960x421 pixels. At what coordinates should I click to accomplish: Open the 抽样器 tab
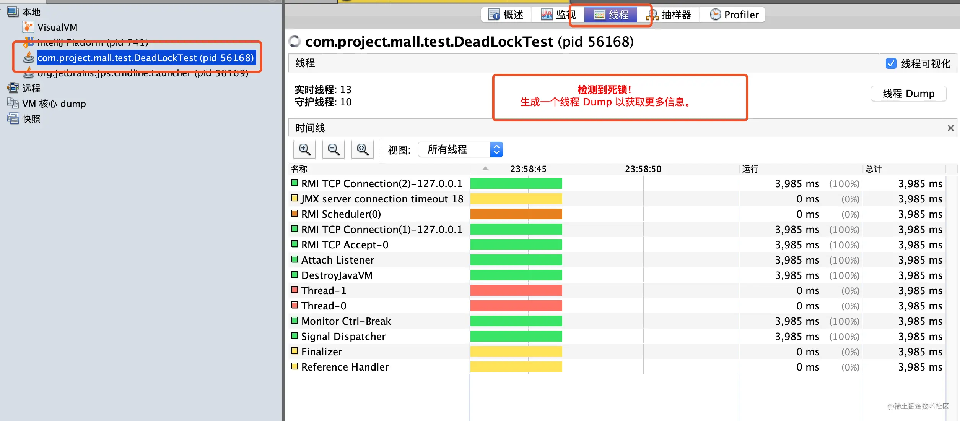[669, 15]
